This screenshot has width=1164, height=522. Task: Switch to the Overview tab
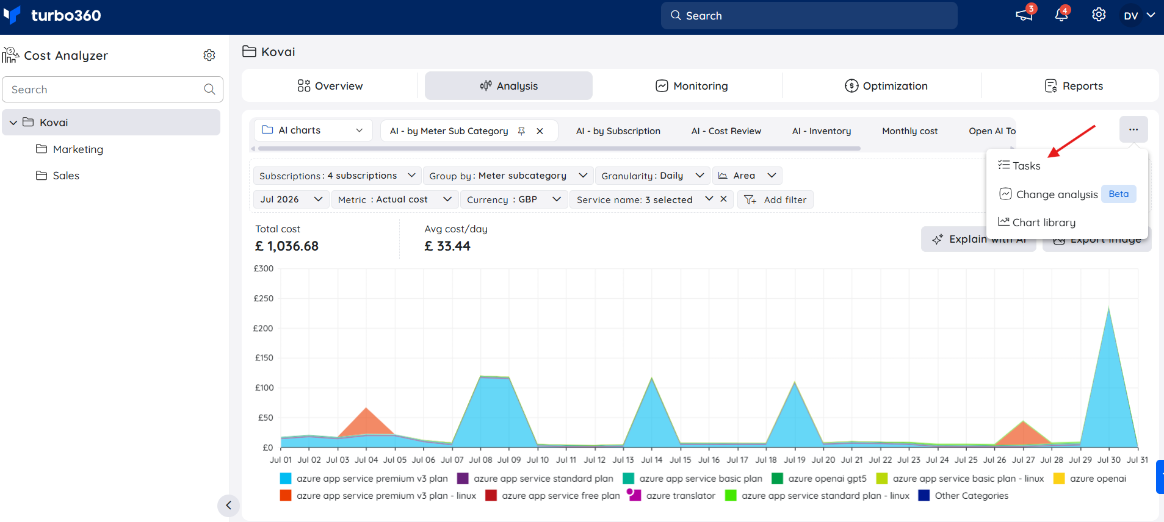(330, 86)
